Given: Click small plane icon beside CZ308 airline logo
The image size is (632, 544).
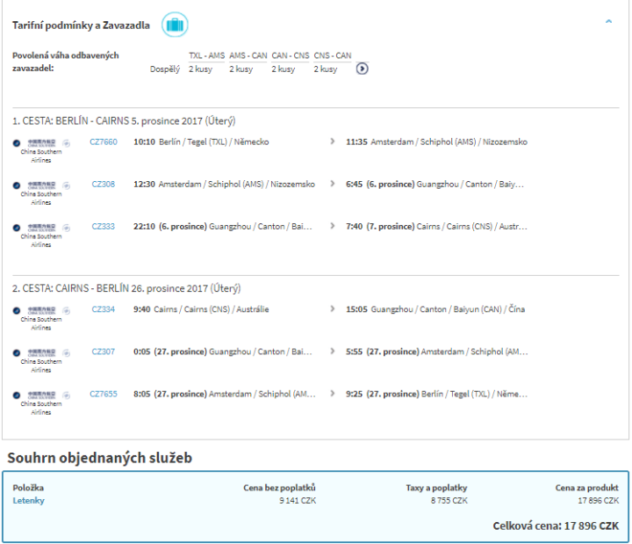Looking at the screenshot, I should coord(67,185).
